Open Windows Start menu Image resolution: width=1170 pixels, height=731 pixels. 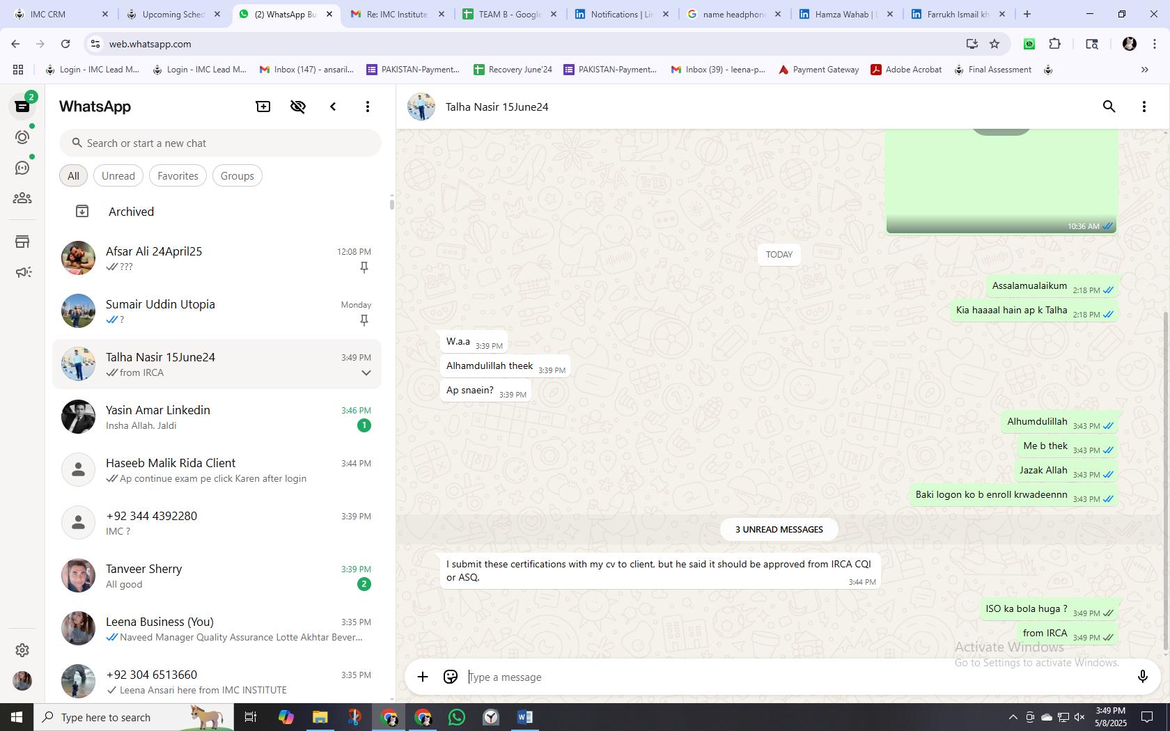click(17, 717)
